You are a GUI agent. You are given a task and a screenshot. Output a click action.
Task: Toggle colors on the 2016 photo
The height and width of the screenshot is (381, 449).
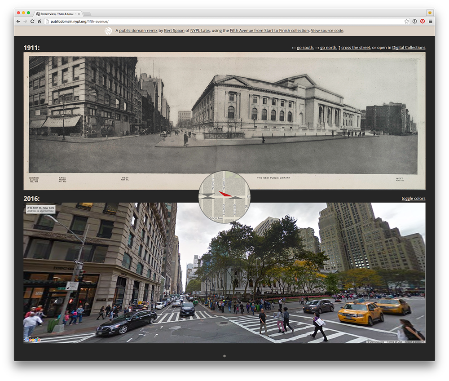pos(414,198)
